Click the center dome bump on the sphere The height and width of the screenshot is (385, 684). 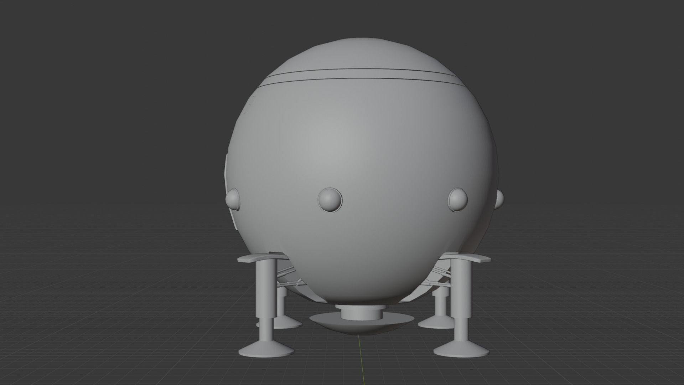(x=330, y=200)
